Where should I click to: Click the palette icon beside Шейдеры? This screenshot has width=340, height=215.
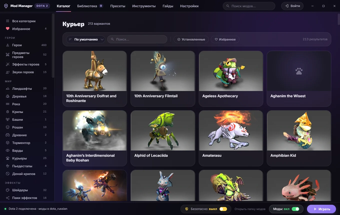click(x=7, y=190)
